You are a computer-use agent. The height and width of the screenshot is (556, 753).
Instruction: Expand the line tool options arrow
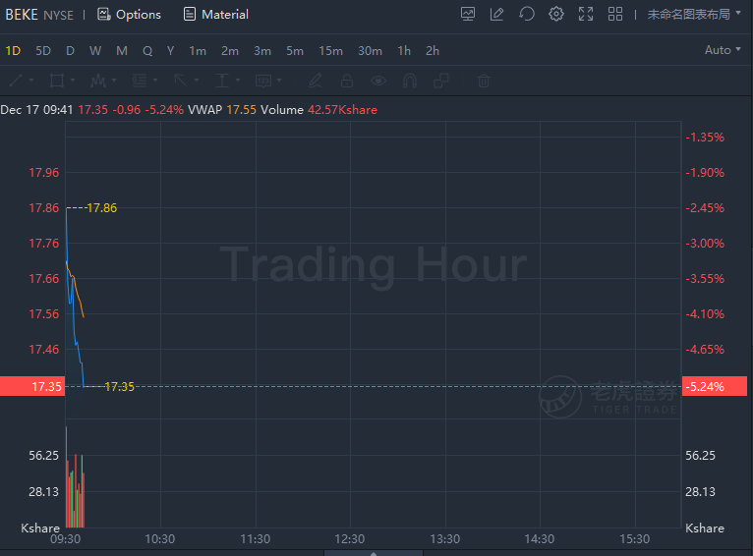point(31,81)
